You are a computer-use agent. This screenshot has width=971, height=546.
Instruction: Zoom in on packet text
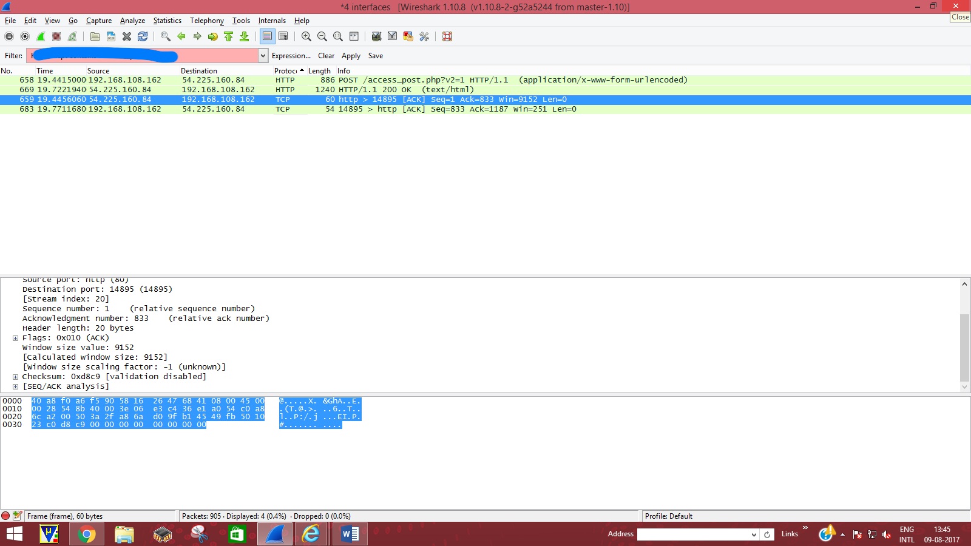[x=306, y=36]
